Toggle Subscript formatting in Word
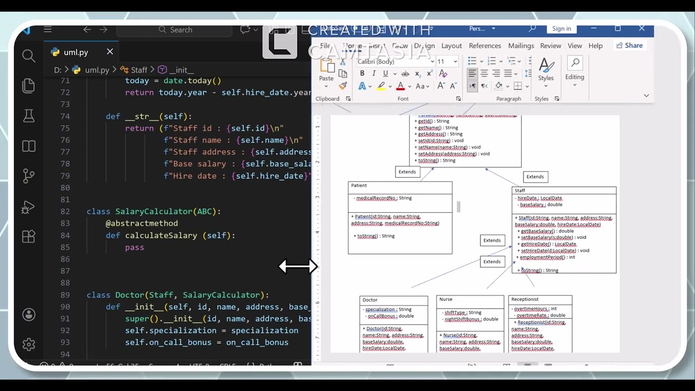 coord(418,74)
